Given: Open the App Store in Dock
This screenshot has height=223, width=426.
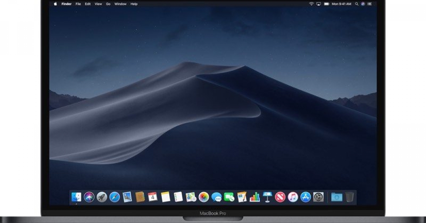Looking at the screenshot, I should [x=306, y=197].
